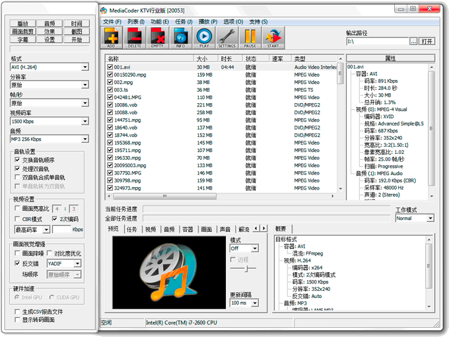449x337 pixels.
Task: Toggle 反交错 checkbox
Action: tap(17, 263)
